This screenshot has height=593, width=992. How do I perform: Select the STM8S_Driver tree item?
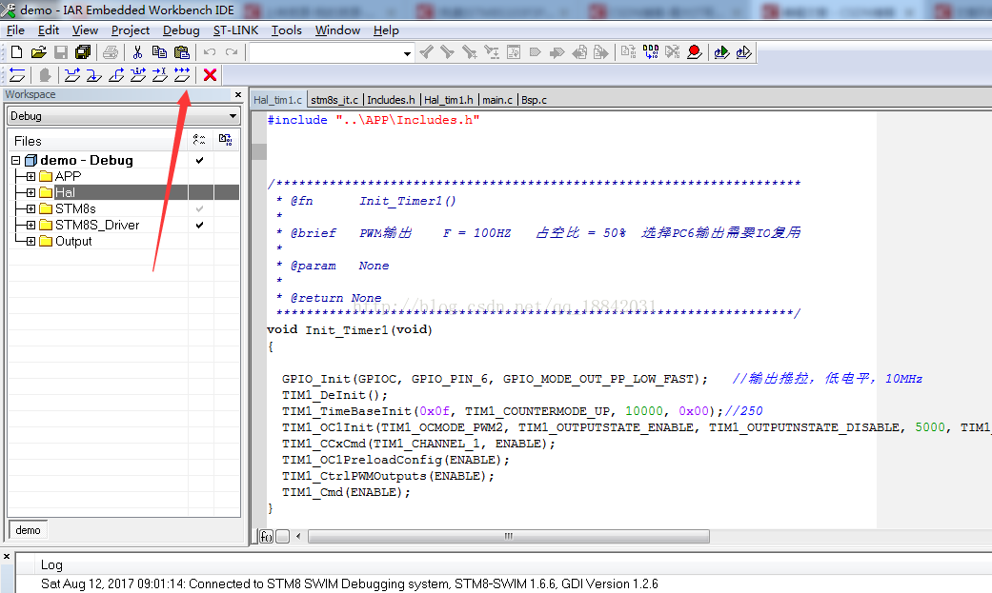[97, 225]
